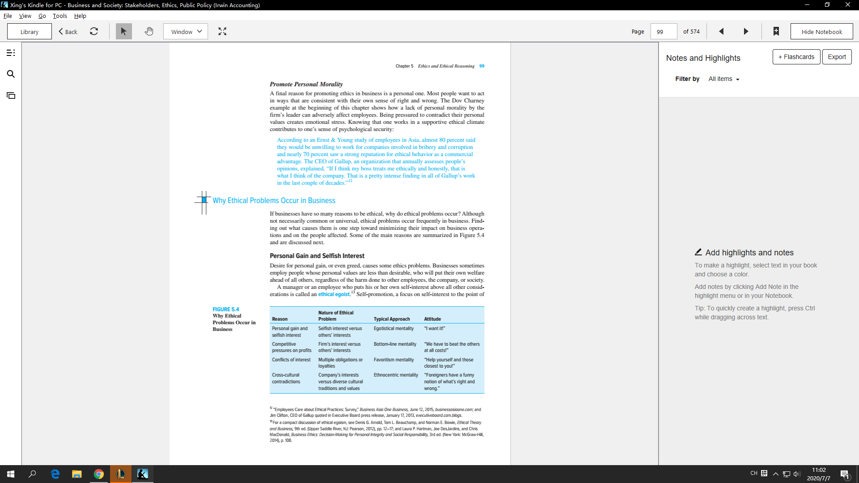Select the arrow pointer tool
859x483 pixels.
point(123,31)
